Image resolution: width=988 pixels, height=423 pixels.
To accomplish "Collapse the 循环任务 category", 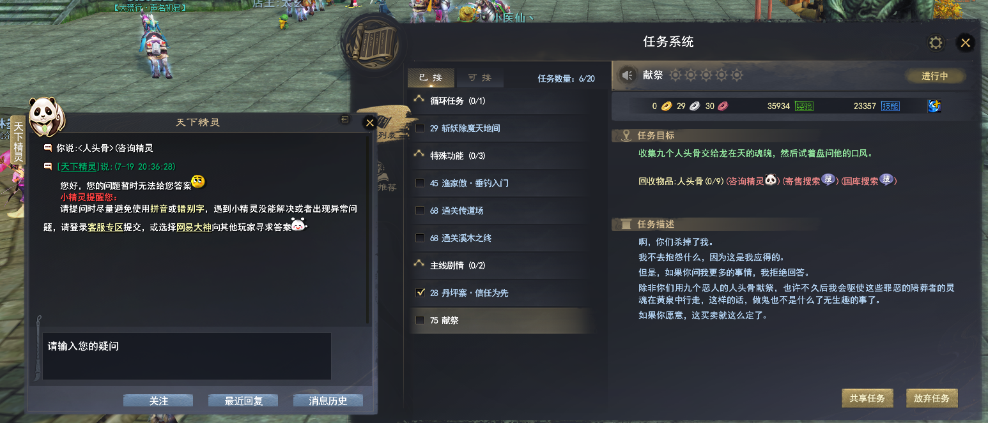I will tap(419, 100).
